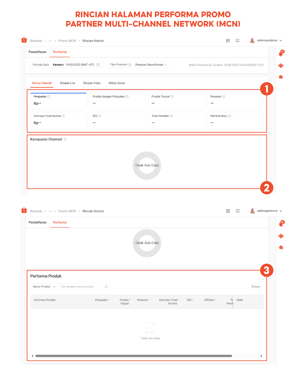Open the calendar icon in Periode Data
The width and height of the screenshot is (306, 376).
(98, 65)
